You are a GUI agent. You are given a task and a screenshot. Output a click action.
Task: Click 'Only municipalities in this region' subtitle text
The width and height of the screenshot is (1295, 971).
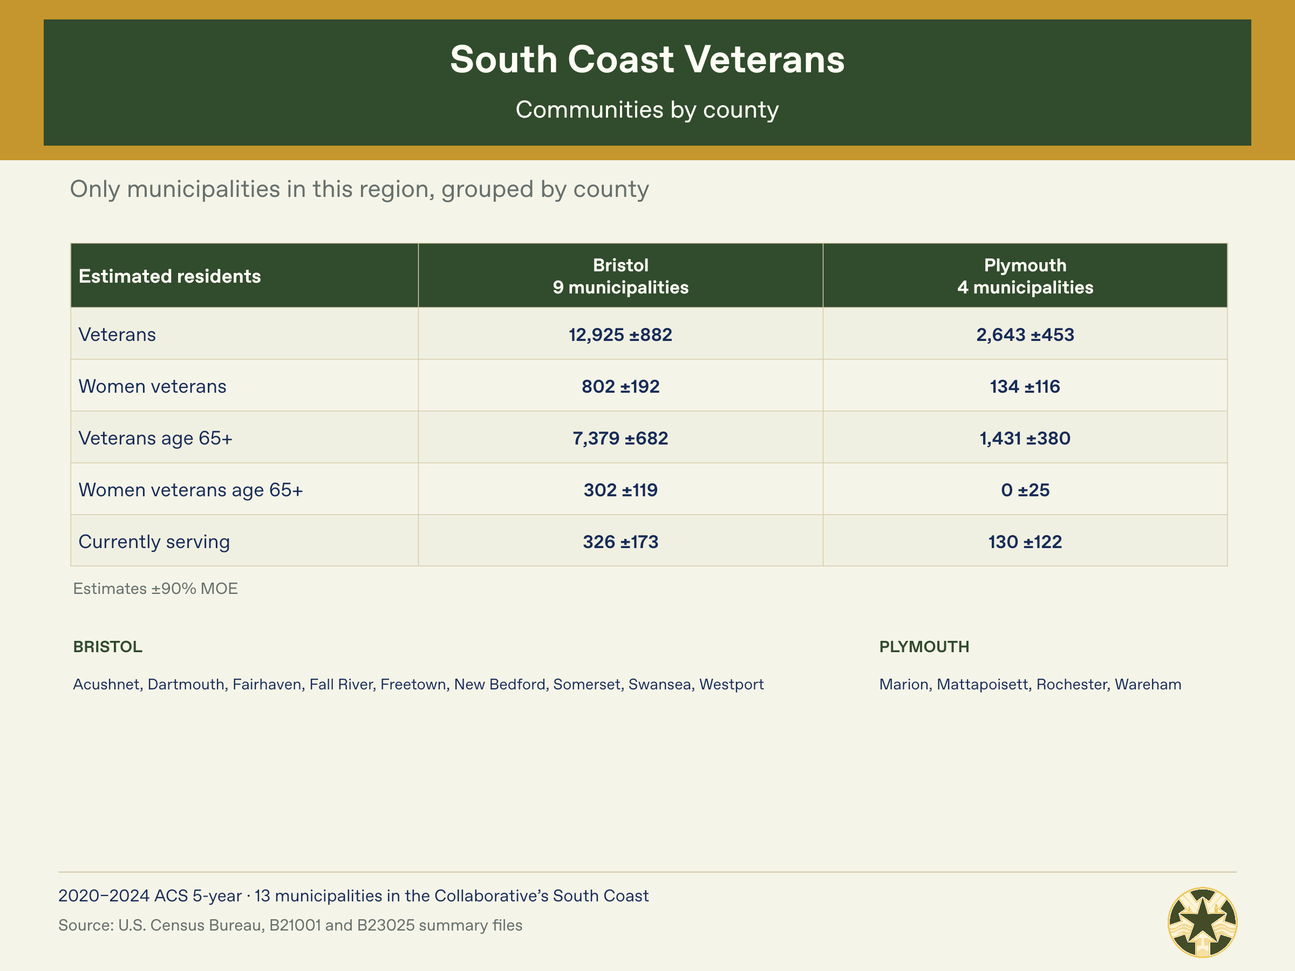pos(359,189)
